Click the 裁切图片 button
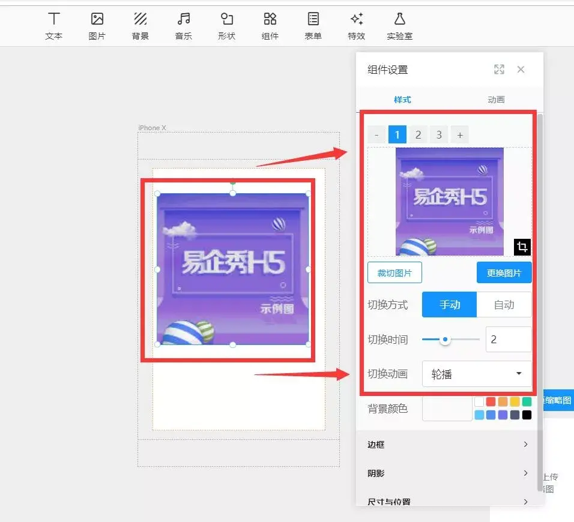The image size is (574, 522). click(x=394, y=273)
